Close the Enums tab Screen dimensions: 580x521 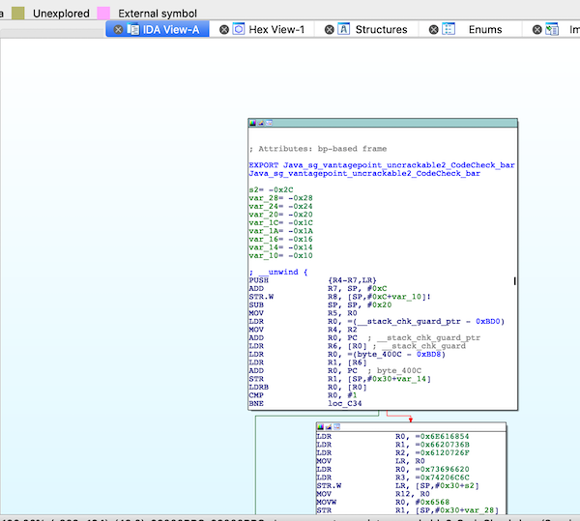pos(433,30)
